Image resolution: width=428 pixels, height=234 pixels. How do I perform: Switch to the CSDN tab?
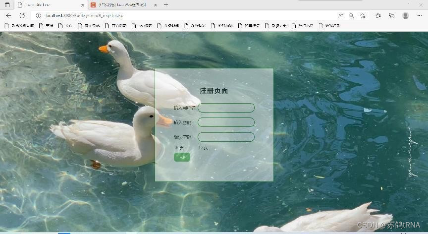124,5
